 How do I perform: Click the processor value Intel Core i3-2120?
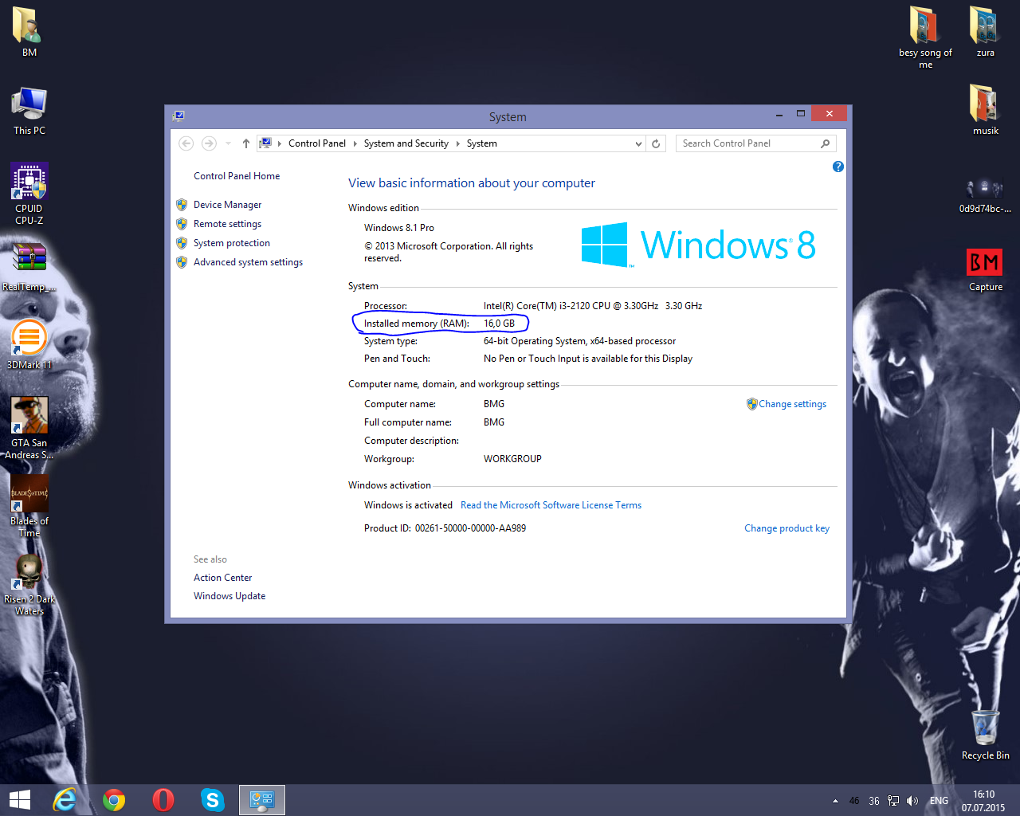[x=593, y=306]
